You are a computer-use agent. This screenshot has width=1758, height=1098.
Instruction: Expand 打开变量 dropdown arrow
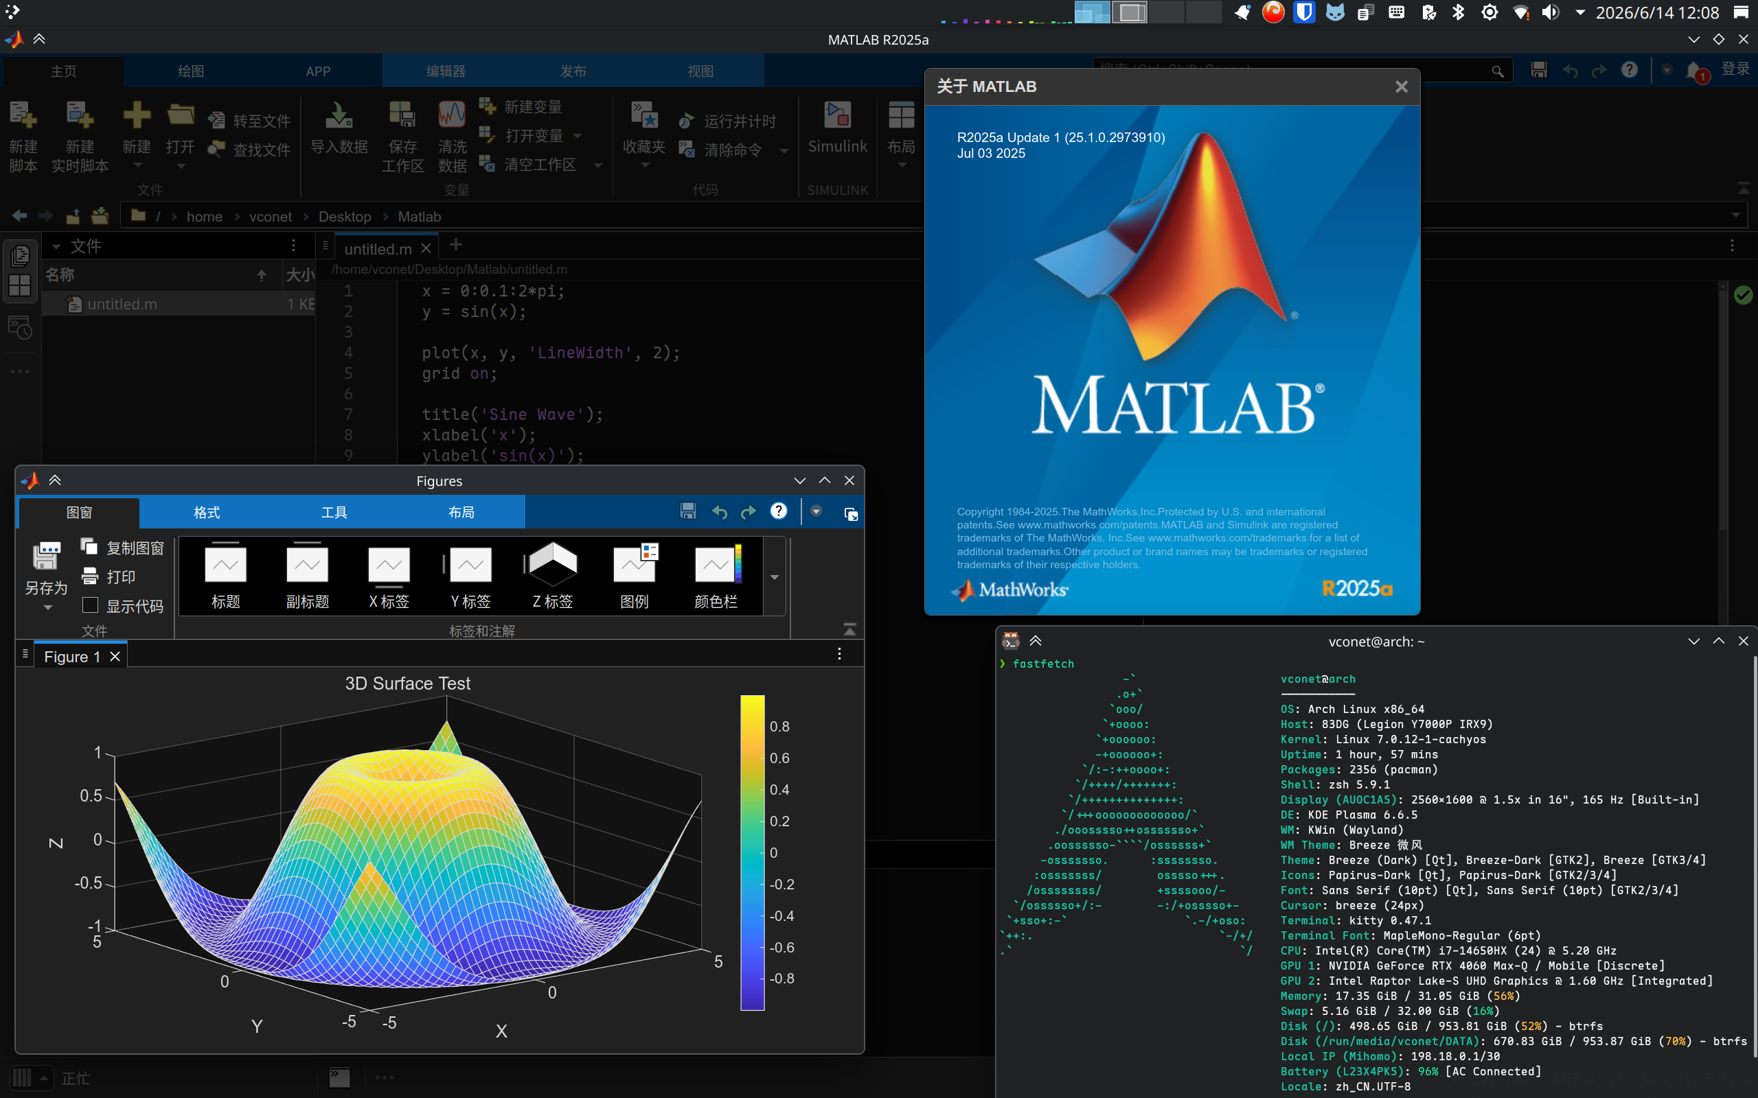(x=578, y=136)
